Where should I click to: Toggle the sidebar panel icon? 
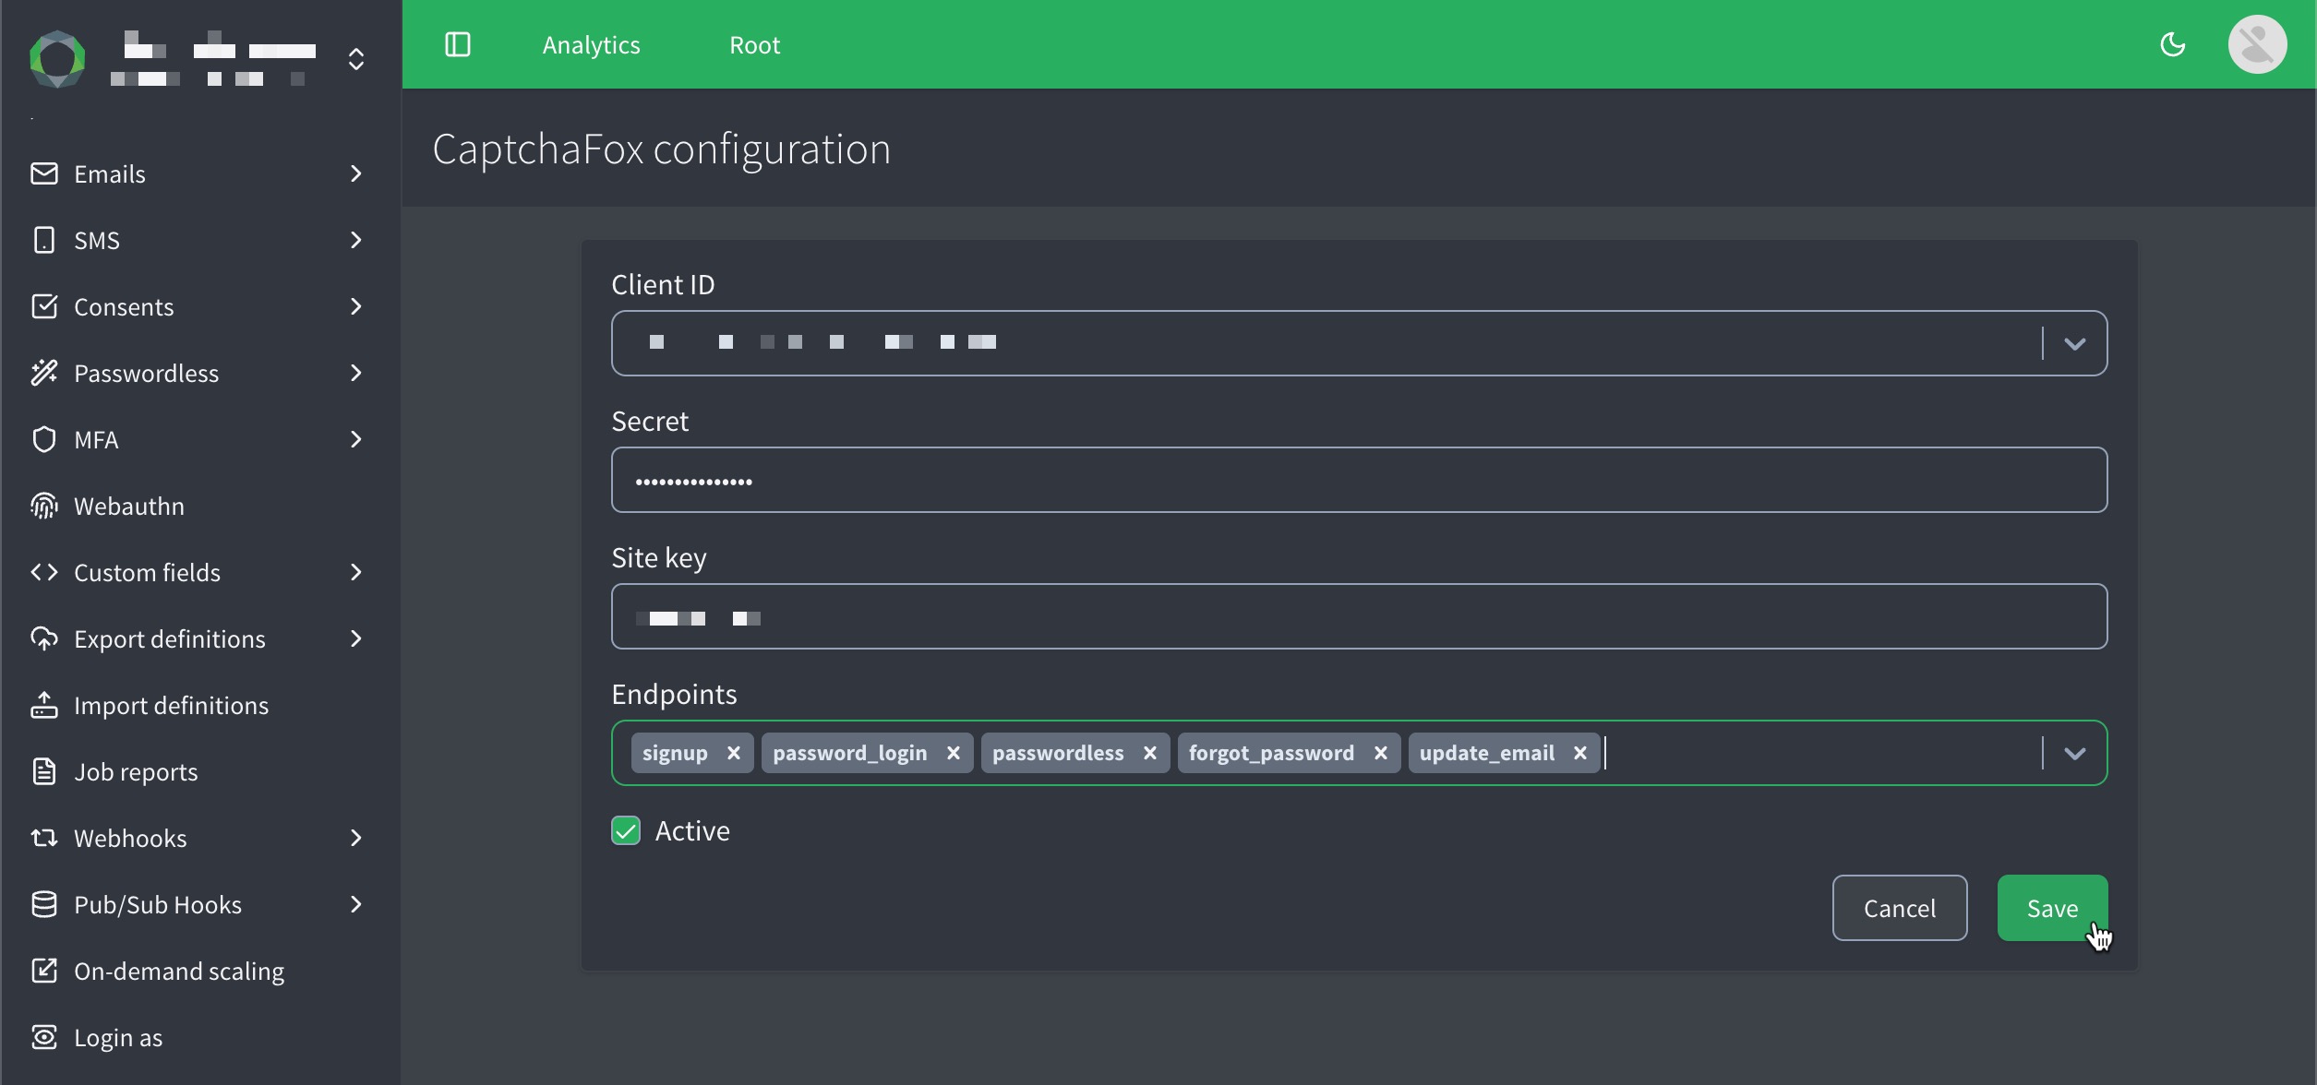tap(458, 44)
